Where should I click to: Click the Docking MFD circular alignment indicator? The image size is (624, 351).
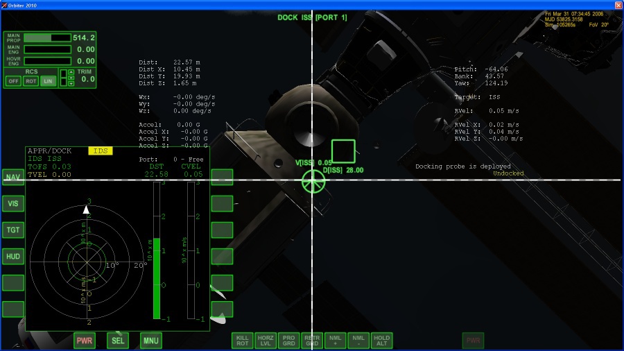[x=87, y=262]
